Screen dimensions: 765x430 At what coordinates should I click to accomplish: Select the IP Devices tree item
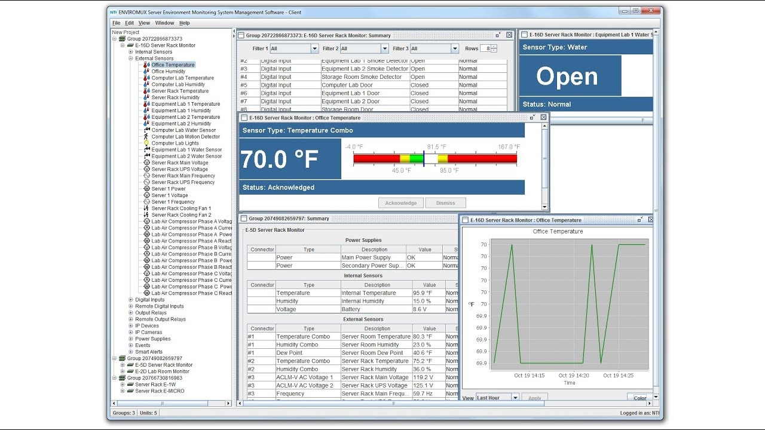coord(147,326)
